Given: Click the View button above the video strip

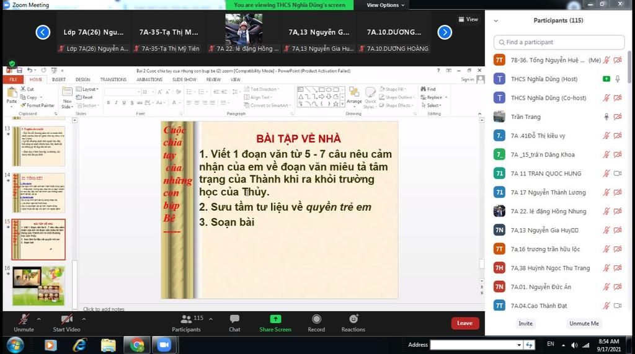Looking at the screenshot, I should pos(469,19).
